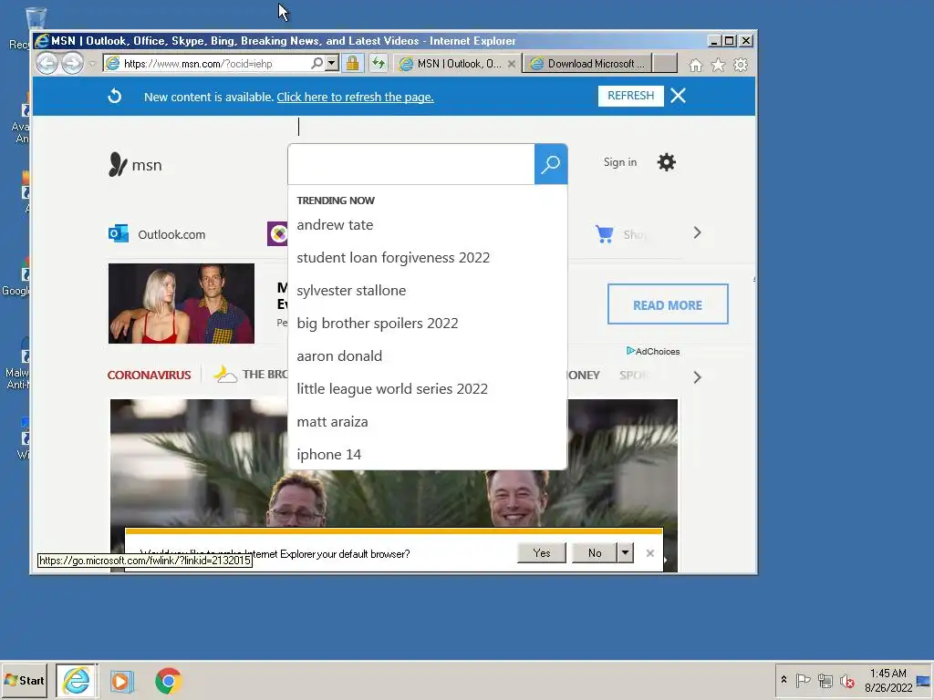The width and height of the screenshot is (934, 700).
Task: Switch to Download Microsoft tab
Action: 587,64
